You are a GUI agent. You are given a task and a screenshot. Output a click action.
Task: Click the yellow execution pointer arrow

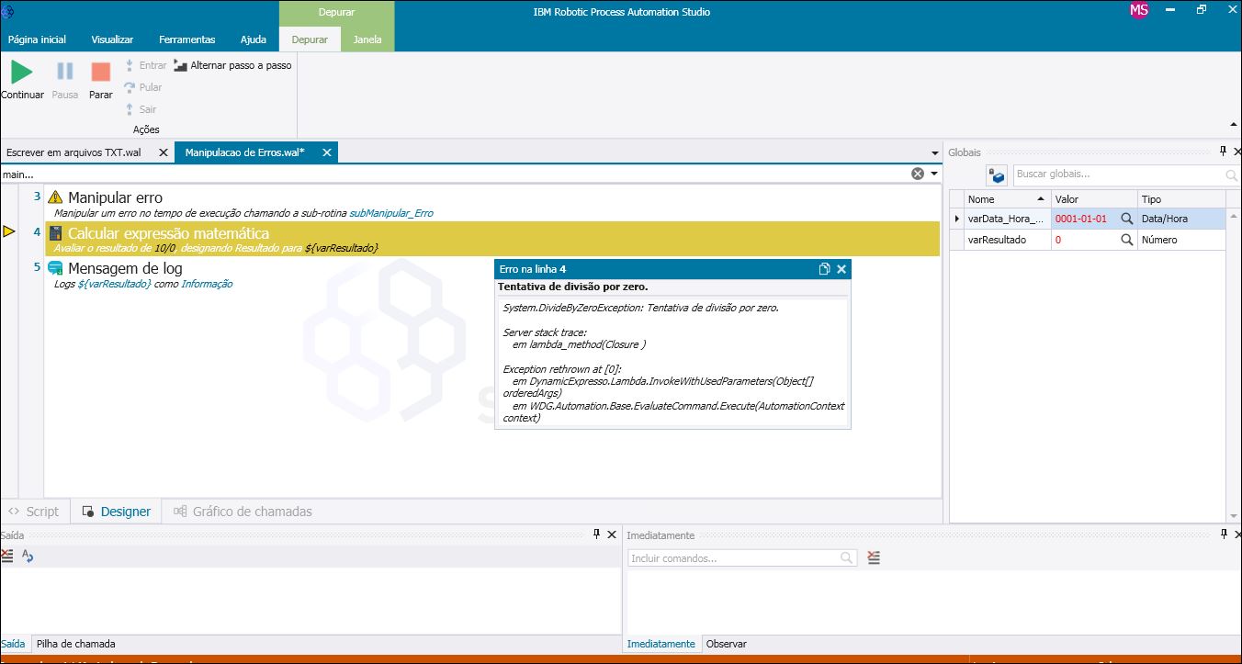pyautogui.click(x=9, y=231)
